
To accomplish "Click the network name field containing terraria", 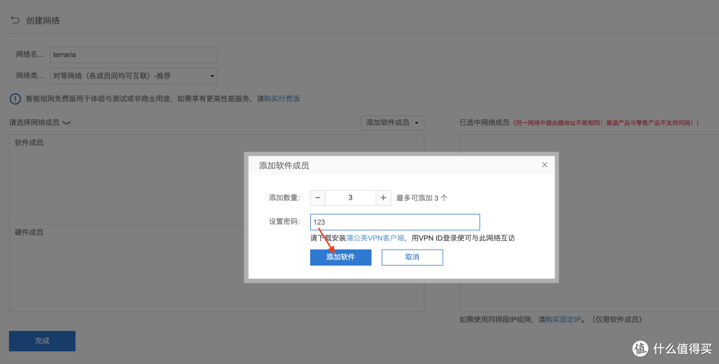I will click(x=133, y=55).
